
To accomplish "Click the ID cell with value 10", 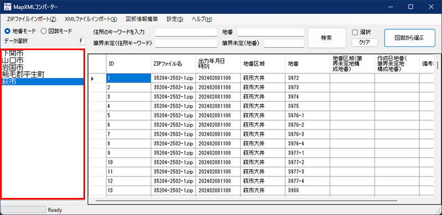I will point(129,163).
